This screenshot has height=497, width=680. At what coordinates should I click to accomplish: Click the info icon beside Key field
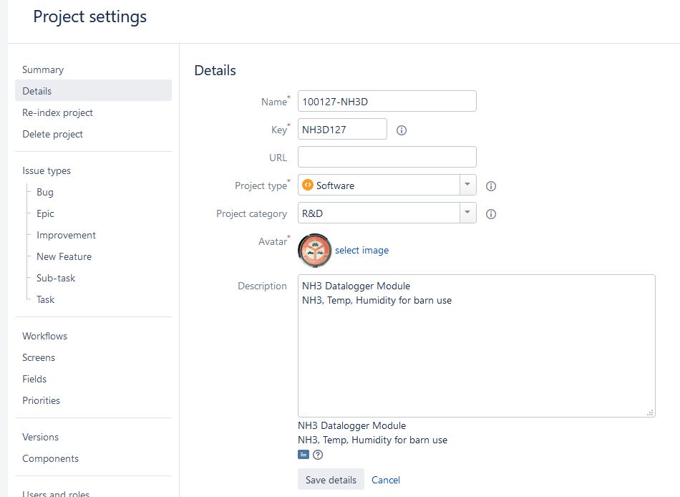click(402, 130)
